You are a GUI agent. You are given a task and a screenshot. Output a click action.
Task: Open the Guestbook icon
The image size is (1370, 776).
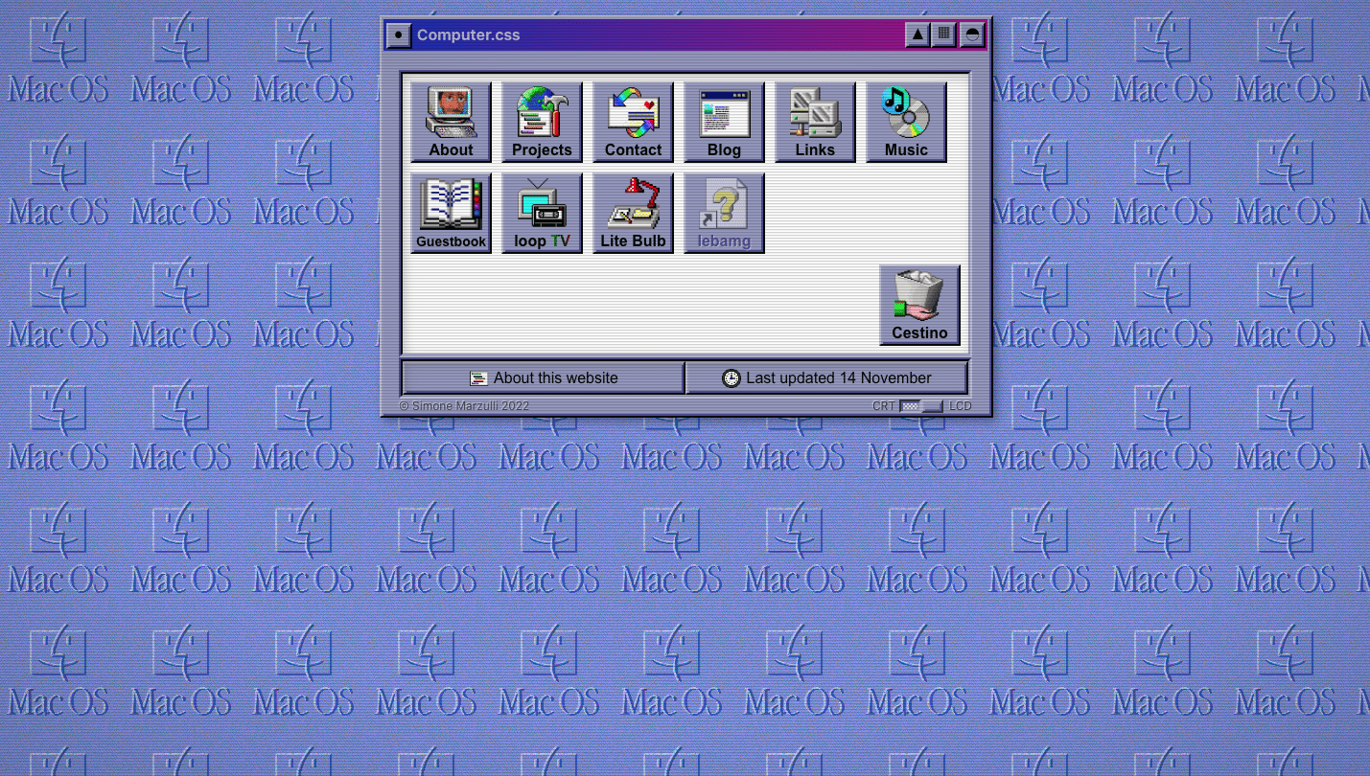(451, 213)
